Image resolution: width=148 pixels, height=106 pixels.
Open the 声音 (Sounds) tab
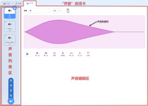30,4
